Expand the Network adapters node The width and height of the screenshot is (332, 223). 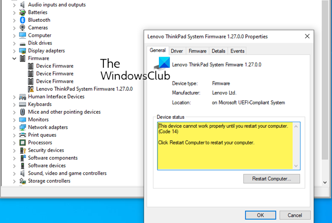[14, 127]
